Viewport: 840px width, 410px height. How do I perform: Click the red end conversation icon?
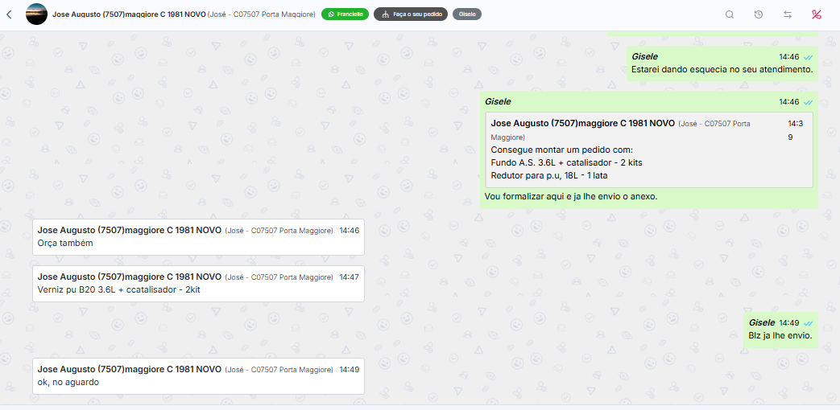coord(817,14)
